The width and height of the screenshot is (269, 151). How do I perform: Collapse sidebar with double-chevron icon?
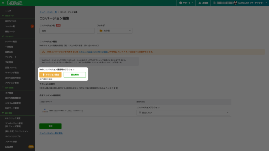click(x=3, y=3)
